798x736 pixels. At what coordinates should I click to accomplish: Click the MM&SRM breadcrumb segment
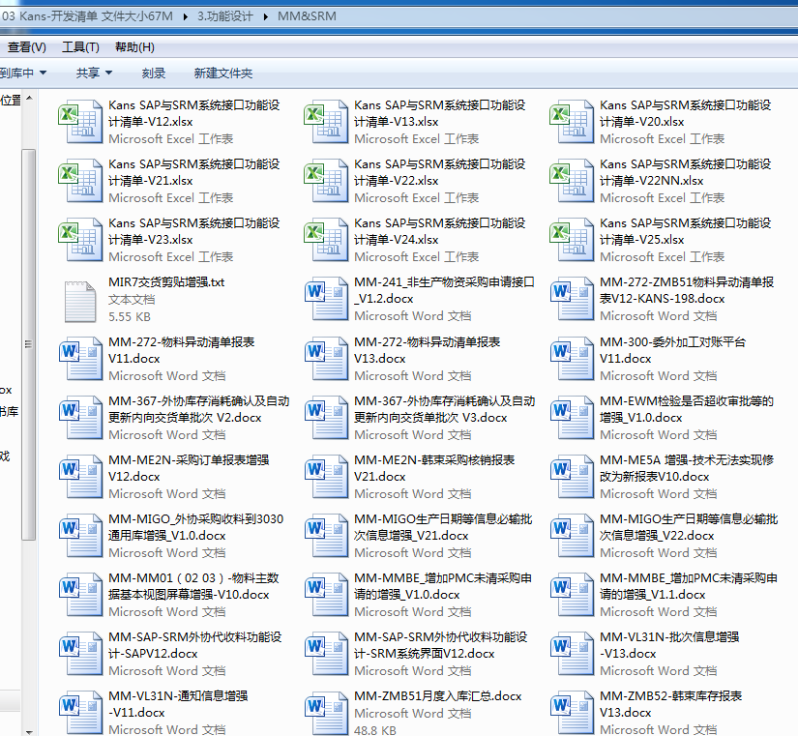point(307,16)
